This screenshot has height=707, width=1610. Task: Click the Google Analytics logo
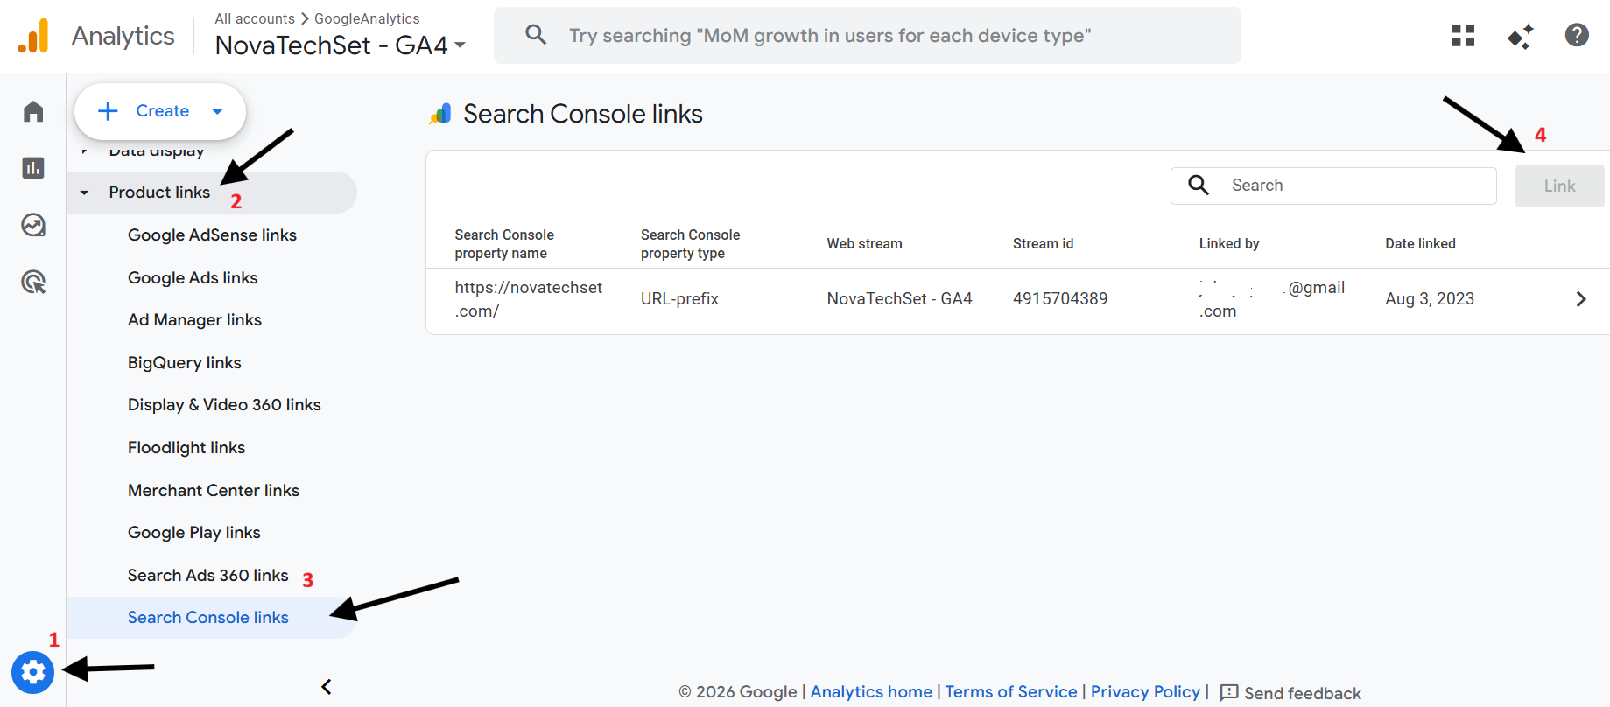(x=33, y=36)
